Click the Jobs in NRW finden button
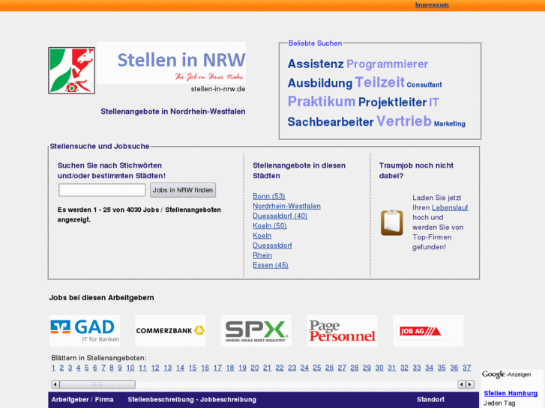545x408 pixels. (x=183, y=190)
